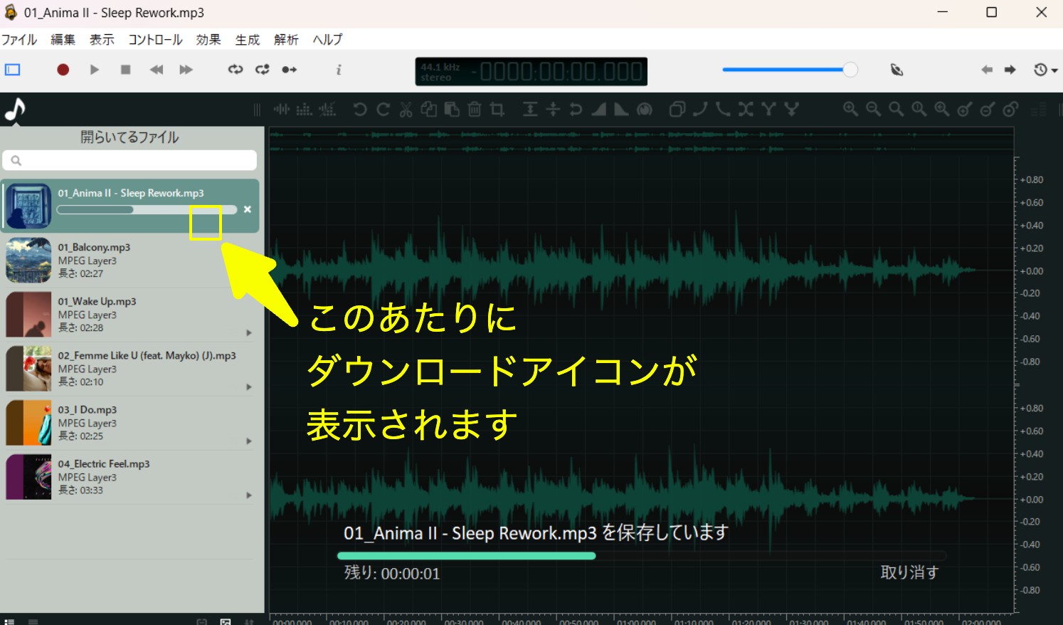Screen dimensions: 1063x625
Task: Navigate back with the left arrow
Action: pos(987,69)
